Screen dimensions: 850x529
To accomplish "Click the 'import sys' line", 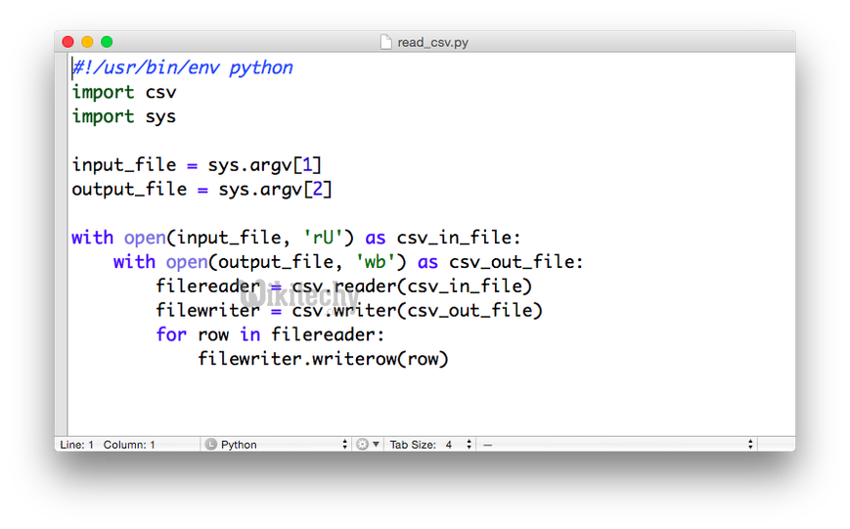I will (124, 116).
